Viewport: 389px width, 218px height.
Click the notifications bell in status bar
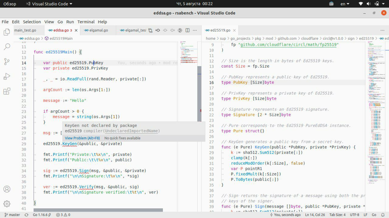(383, 215)
